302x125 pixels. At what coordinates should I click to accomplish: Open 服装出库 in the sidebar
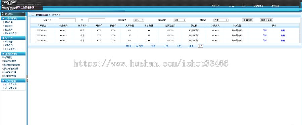[9, 30]
